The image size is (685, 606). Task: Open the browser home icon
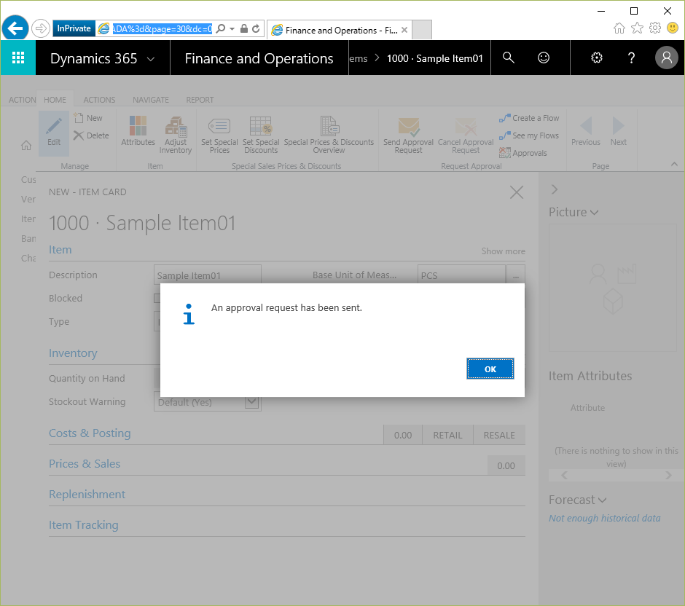click(619, 28)
